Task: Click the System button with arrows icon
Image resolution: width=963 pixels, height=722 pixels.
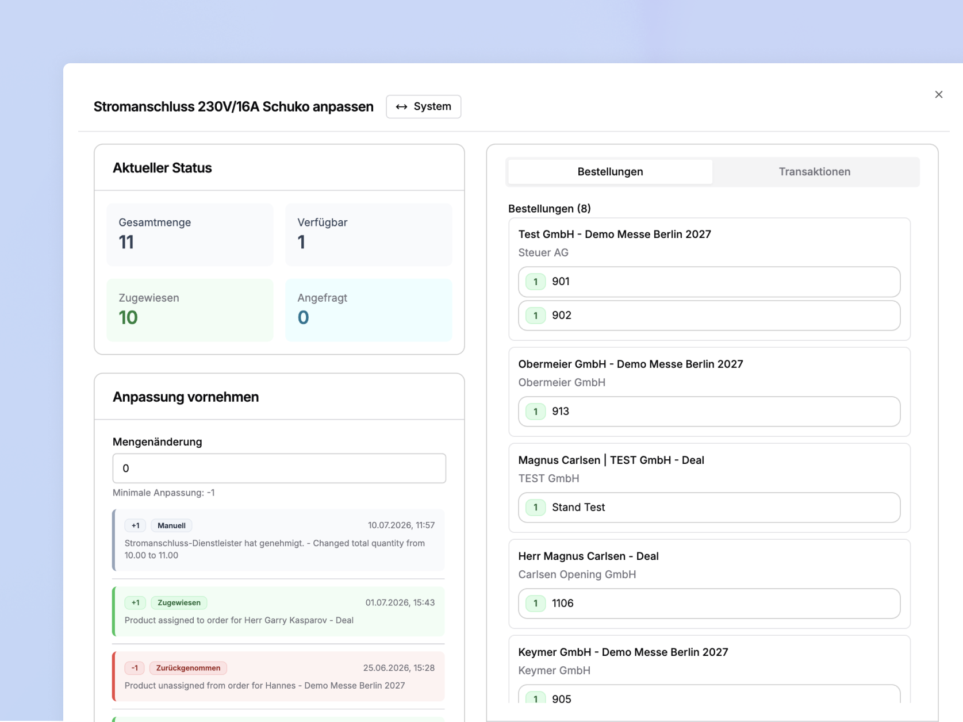Action: tap(423, 107)
